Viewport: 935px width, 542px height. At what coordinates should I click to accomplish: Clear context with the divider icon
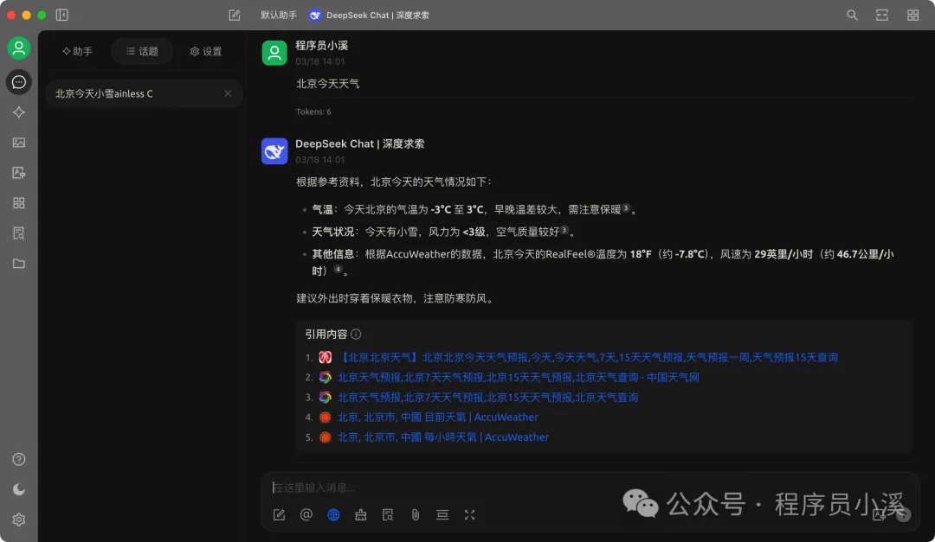(x=442, y=514)
